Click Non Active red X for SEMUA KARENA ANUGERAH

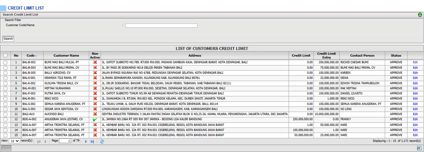pos(95,104)
